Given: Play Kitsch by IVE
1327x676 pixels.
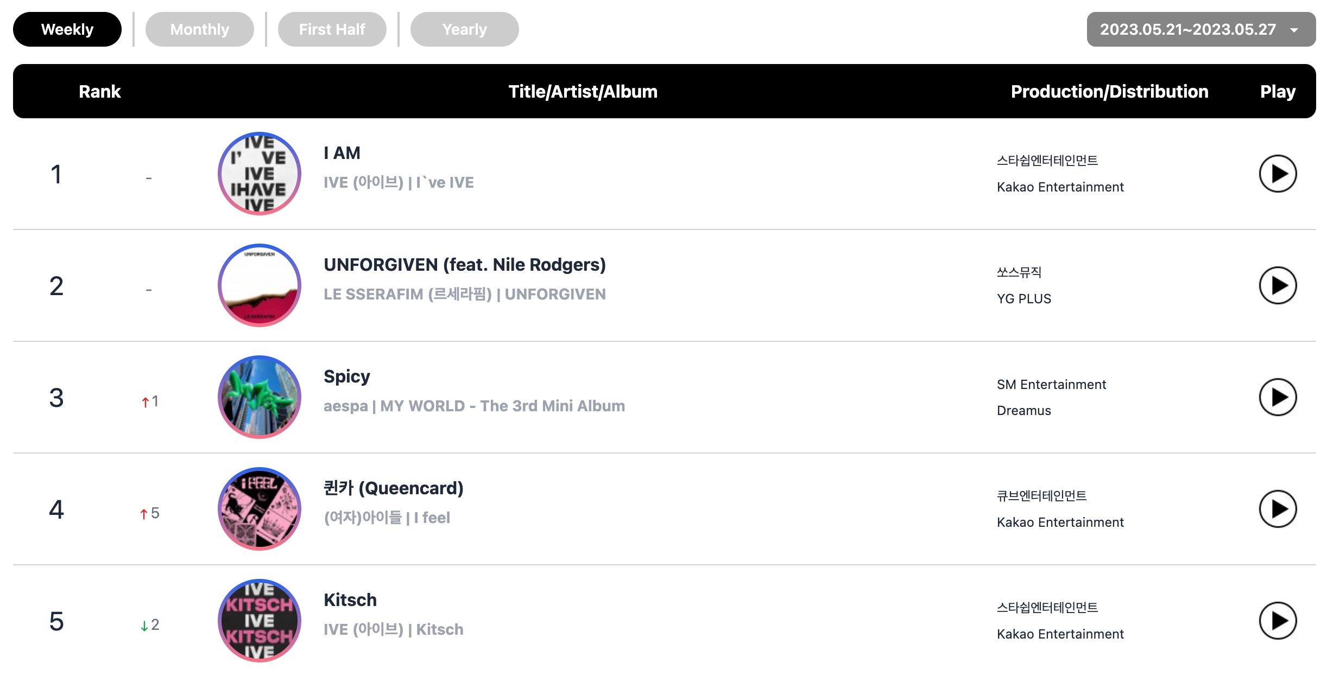Looking at the screenshot, I should 1278,621.
